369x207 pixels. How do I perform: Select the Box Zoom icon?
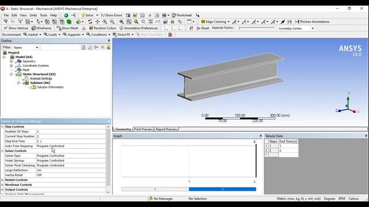129,22
